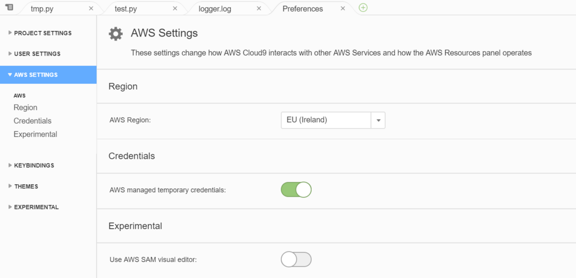
Task: Open a new tab with plus icon
Action: pos(363,8)
